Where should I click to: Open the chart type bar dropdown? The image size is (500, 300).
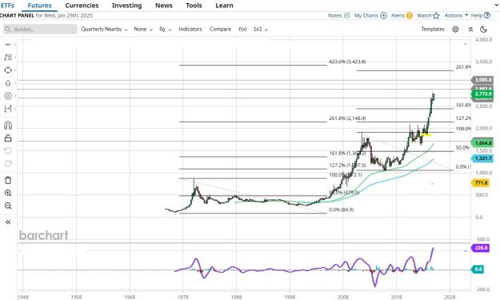pyautogui.click(x=165, y=30)
